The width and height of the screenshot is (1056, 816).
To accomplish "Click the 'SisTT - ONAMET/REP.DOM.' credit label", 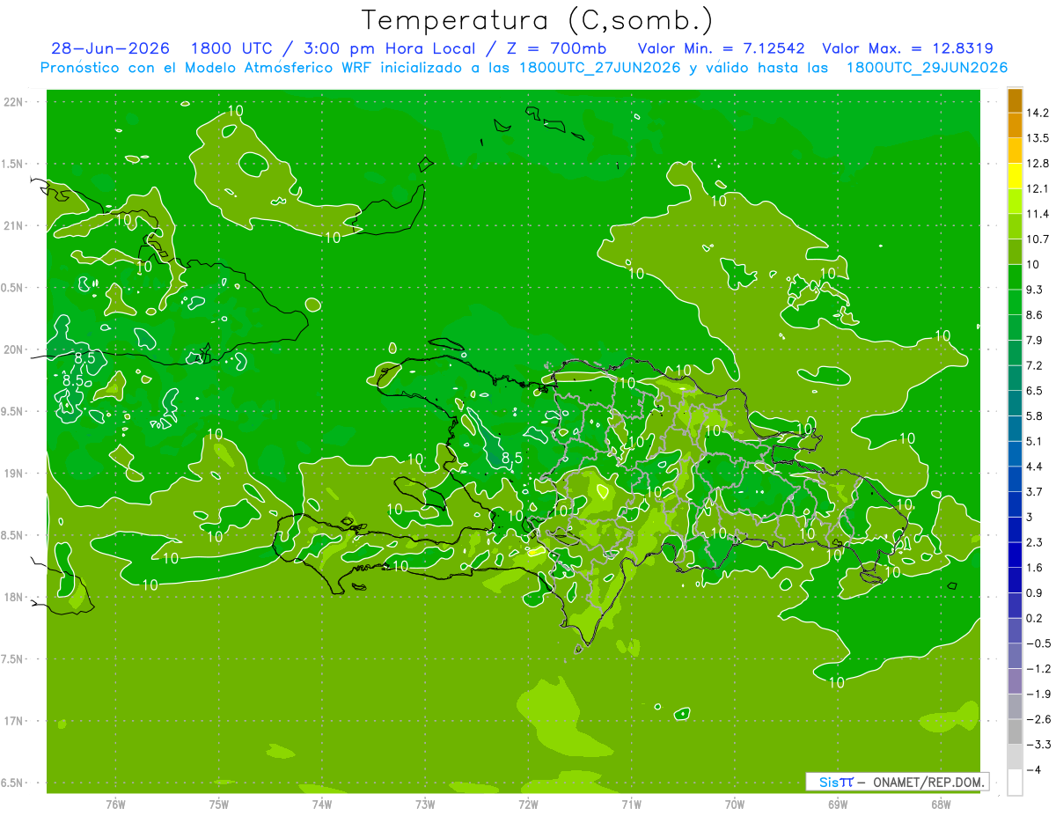I will [x=897, y=782].
